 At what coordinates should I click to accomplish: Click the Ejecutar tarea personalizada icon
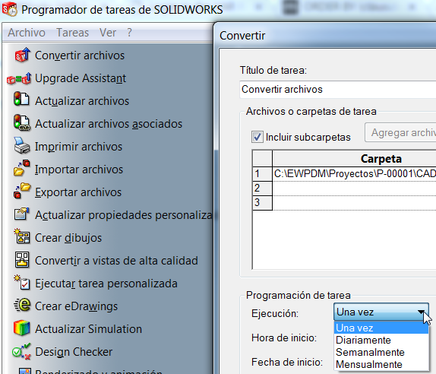click(22, 282)
